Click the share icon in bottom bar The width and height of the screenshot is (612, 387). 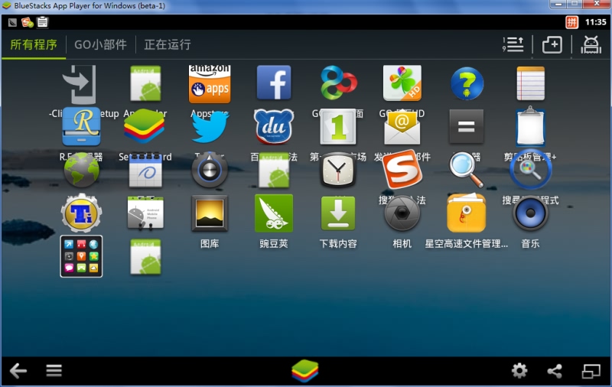point(555,371)
